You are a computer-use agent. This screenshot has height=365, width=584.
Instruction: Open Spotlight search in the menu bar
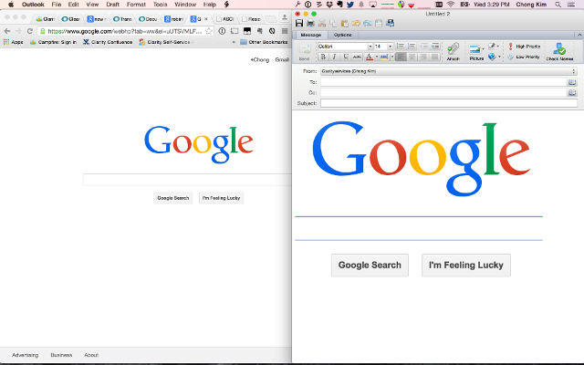(558, 5)
